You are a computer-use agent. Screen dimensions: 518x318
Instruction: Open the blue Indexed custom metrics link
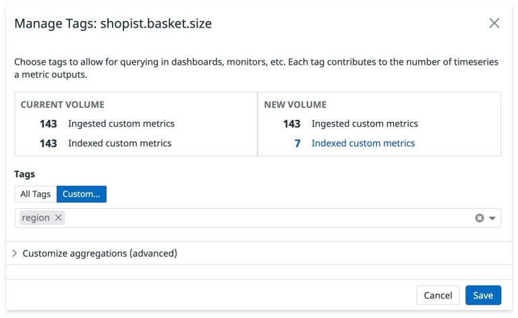(363, 144)
